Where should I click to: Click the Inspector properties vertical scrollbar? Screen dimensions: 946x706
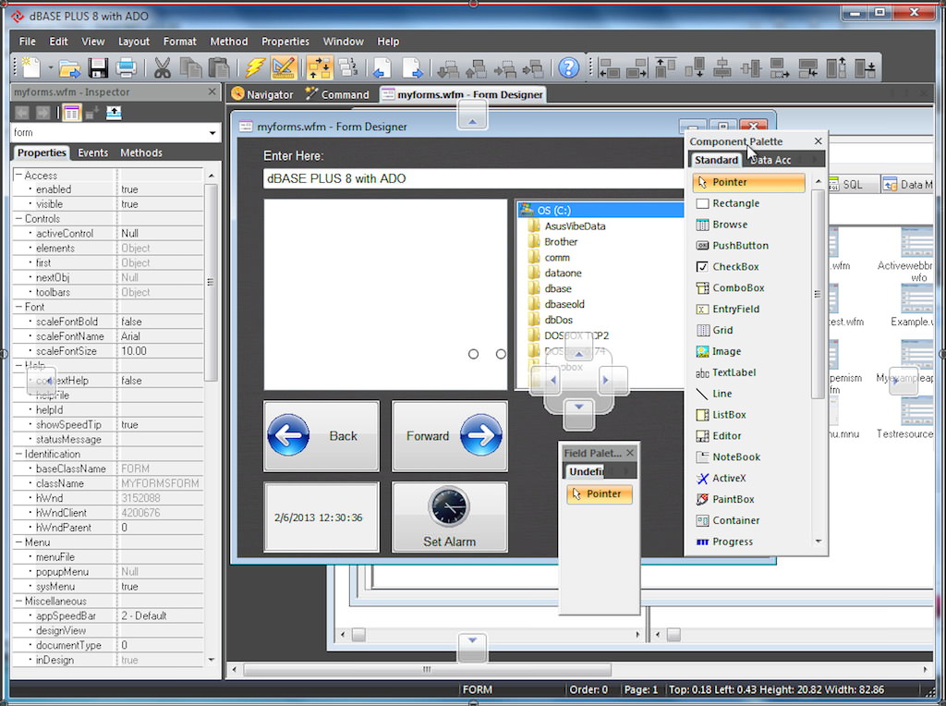pyautogui.click(x=211, y=282)
